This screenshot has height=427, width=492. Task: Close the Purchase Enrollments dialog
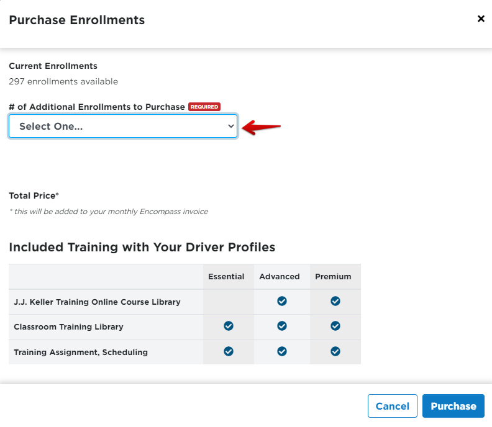481,19
